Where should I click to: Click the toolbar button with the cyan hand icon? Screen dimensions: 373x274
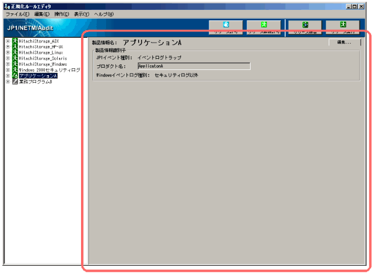226,27
